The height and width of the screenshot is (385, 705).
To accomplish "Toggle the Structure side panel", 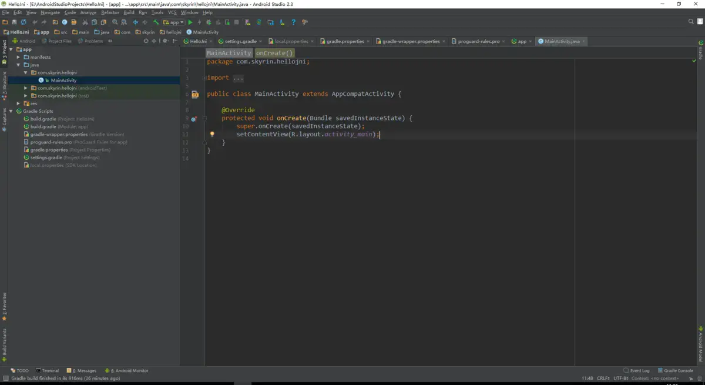I will coord(4,83).
